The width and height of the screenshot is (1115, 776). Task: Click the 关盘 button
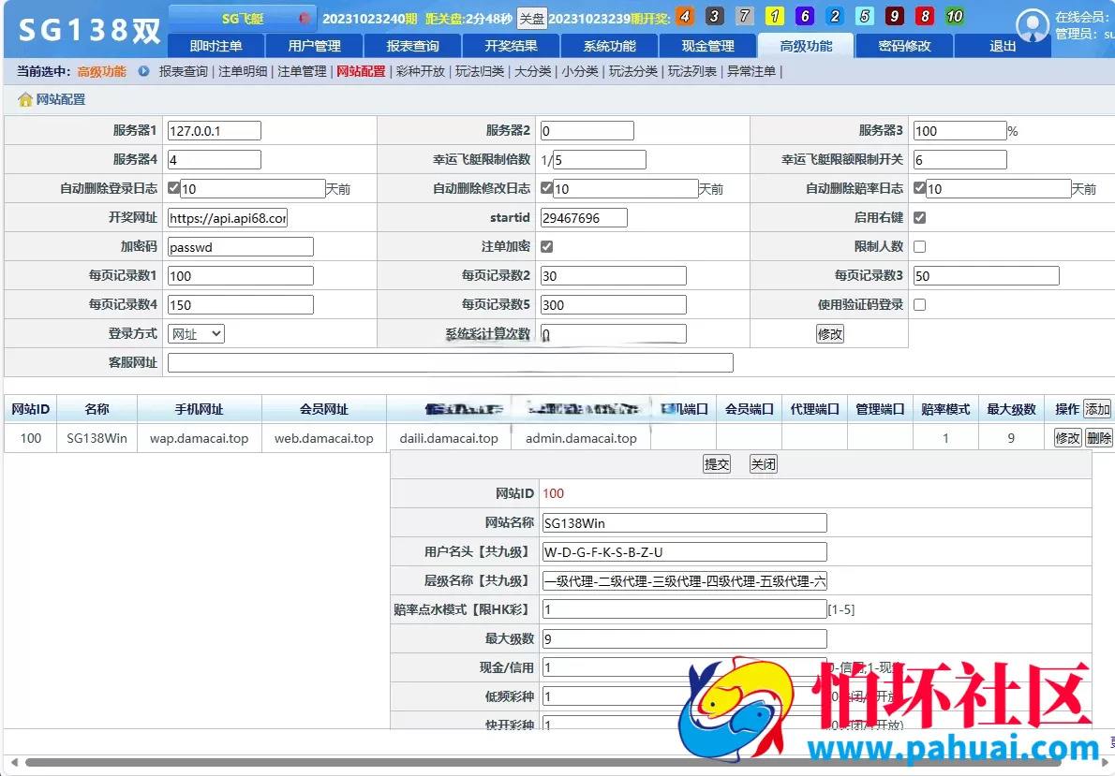531,19
